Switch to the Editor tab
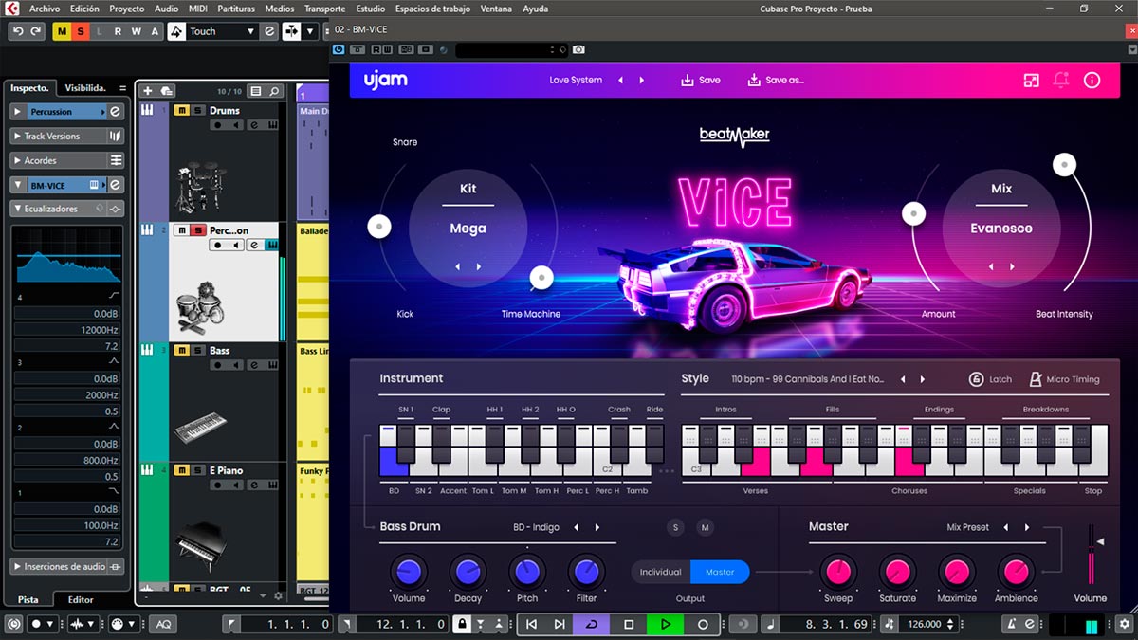Screen dimensions: 1138x640 click(x=81, y=599)
